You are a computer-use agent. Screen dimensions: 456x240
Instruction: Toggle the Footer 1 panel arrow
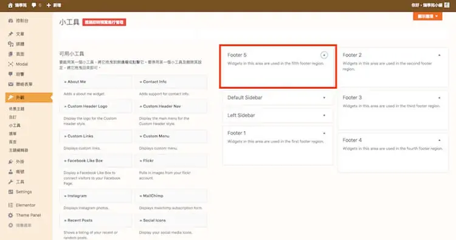point(324,133)
